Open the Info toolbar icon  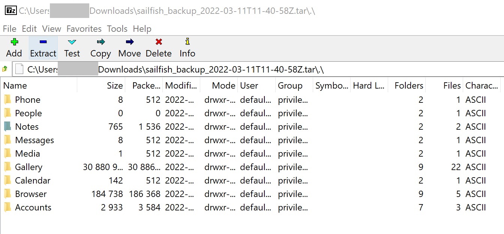click(187, 42)
